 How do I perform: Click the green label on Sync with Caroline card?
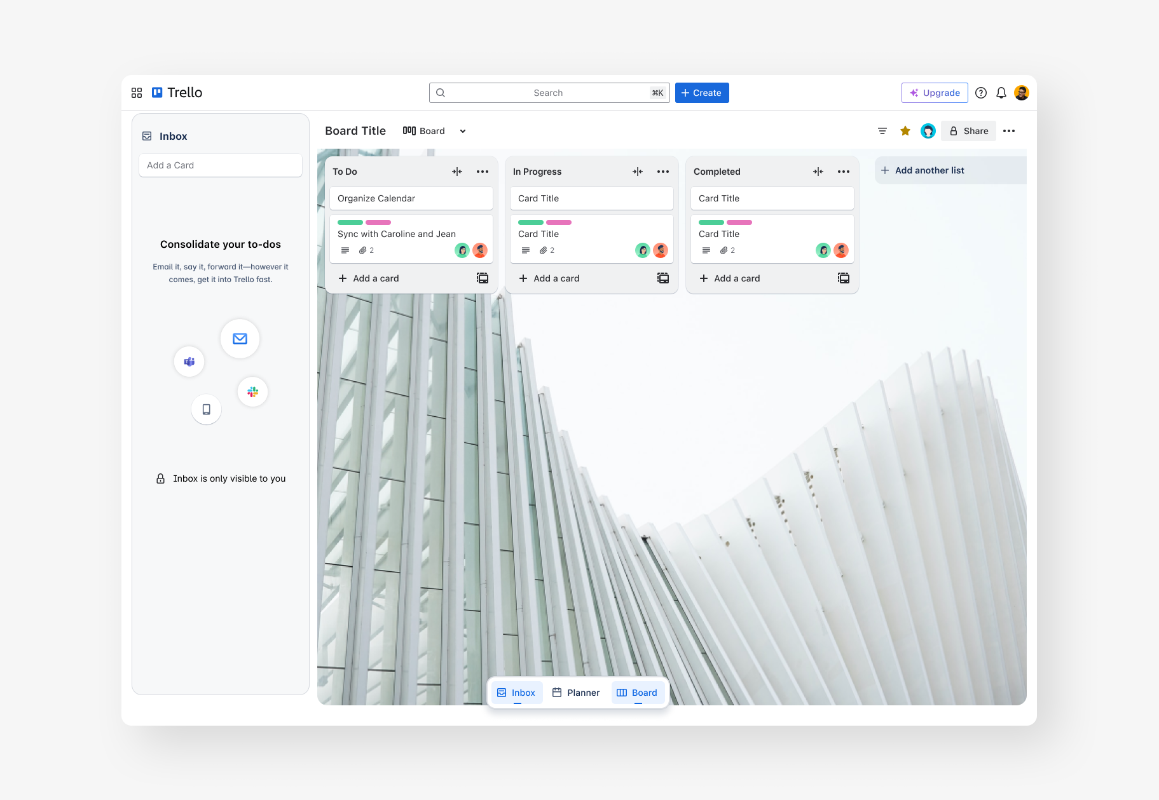350,222
